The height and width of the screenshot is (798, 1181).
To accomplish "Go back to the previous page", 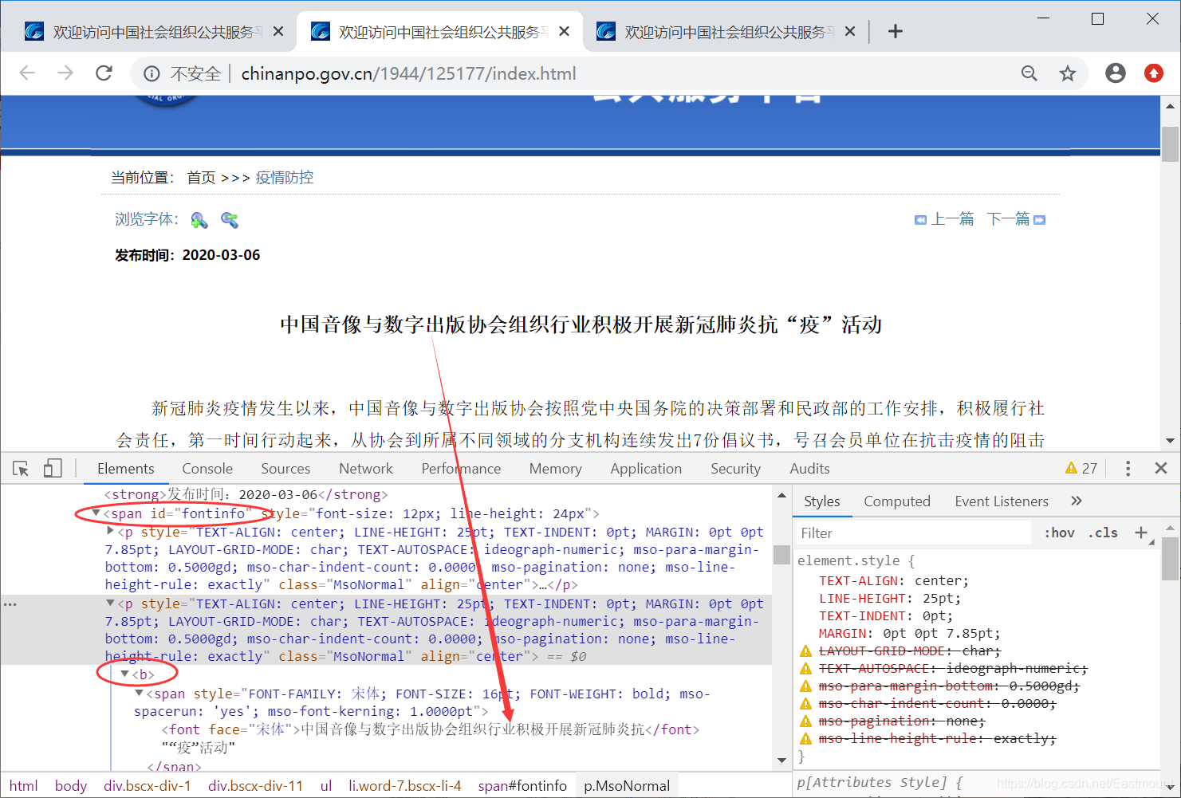I will [x=27, y=73].
